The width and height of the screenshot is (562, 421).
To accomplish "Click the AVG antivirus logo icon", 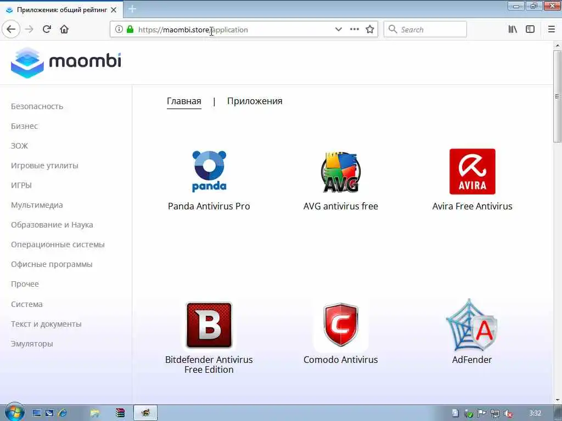I will coord(340,172).
